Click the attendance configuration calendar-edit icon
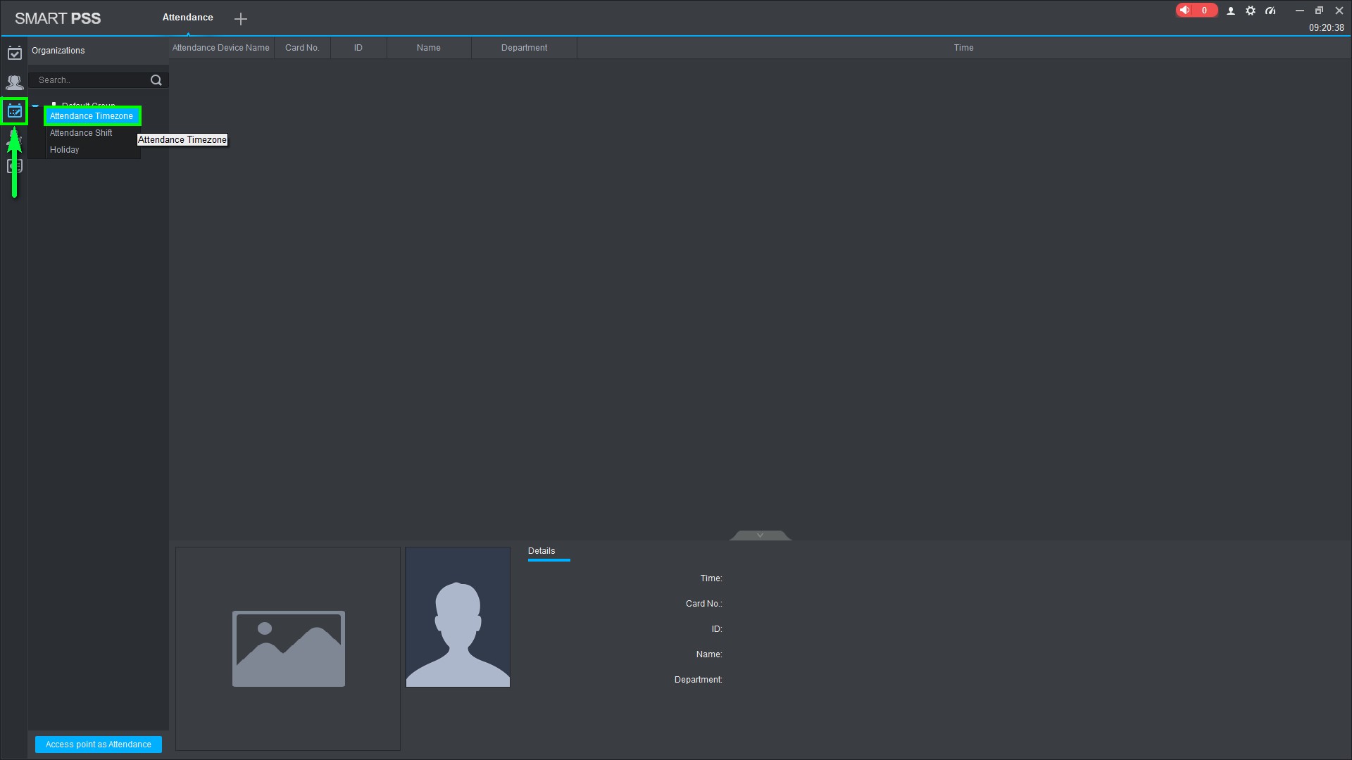Image resolution: width=1352 pixels, height=760 pixels. click(14, 111)
